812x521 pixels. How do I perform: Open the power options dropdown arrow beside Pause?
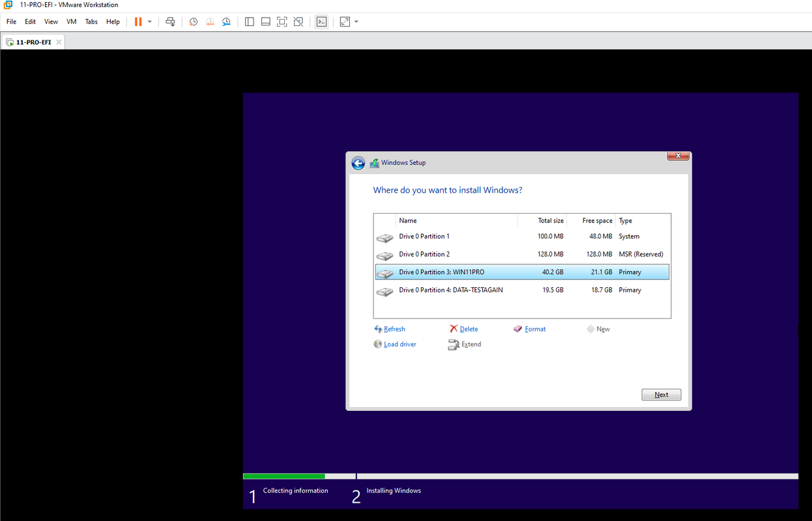pyautogui.click(x=150, y=21)
